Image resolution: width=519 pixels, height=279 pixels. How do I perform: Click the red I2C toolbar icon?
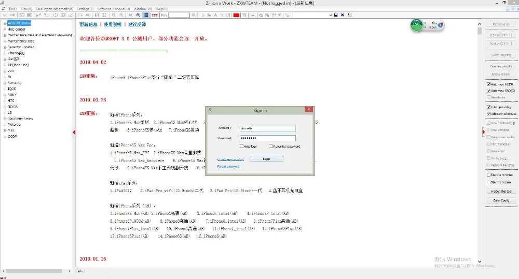click(x=155, y=15)
